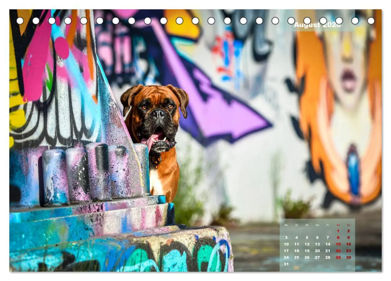Click the date 18 cell

click(297, 251)
